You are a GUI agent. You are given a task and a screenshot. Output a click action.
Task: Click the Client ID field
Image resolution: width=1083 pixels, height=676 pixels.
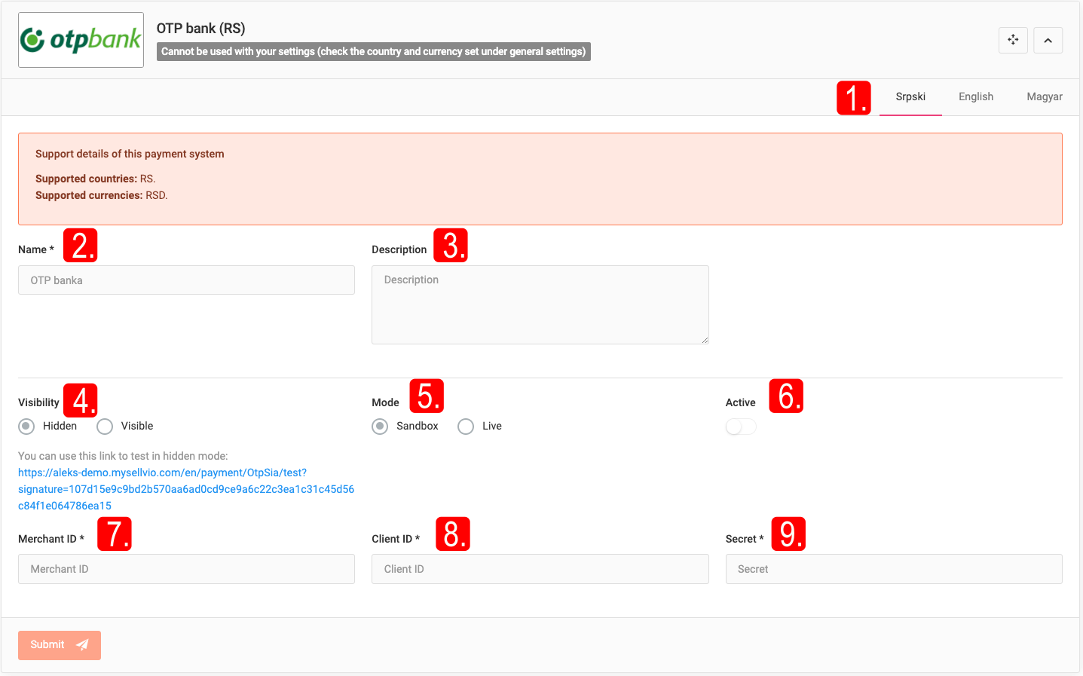pyautogui.click(x=540, y=569)
